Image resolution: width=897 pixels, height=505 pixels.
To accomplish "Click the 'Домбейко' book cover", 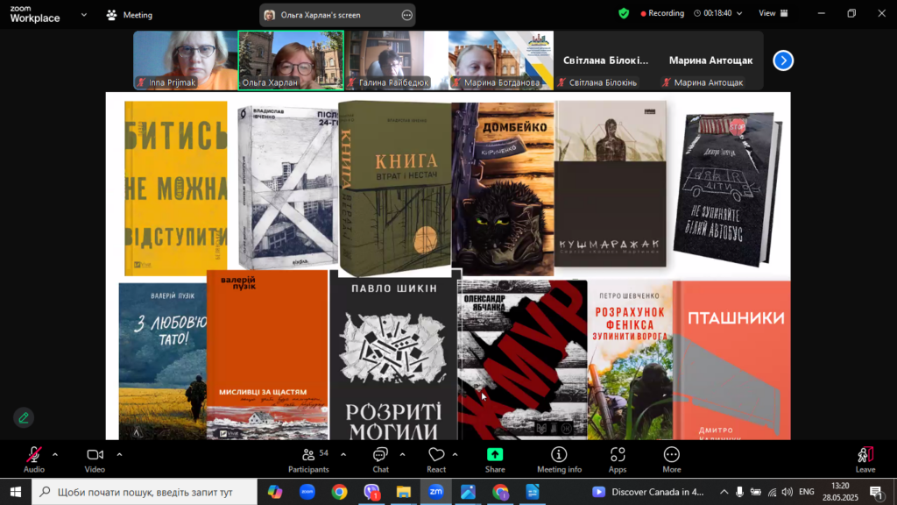I will [503, 189].
